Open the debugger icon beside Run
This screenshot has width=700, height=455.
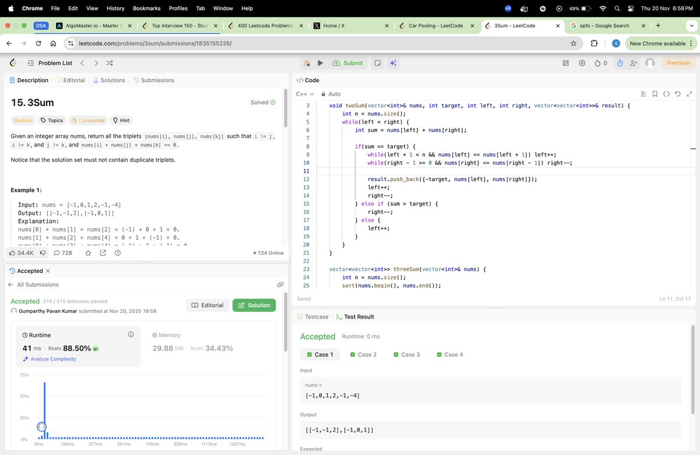click(x=307, y=63)
